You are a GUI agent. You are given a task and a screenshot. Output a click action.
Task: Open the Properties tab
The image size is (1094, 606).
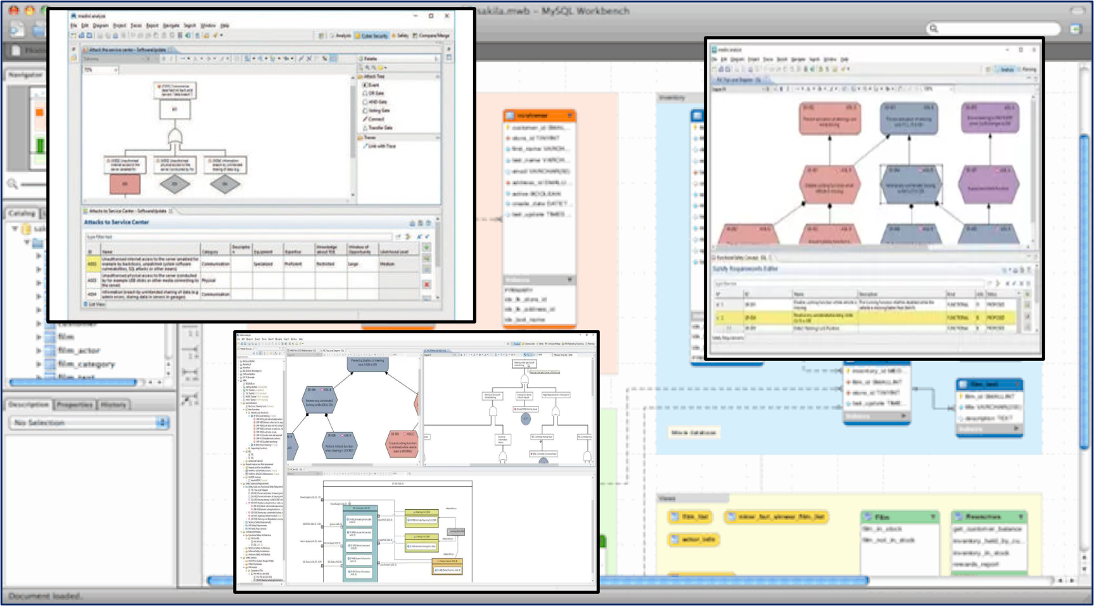point(75,405)
